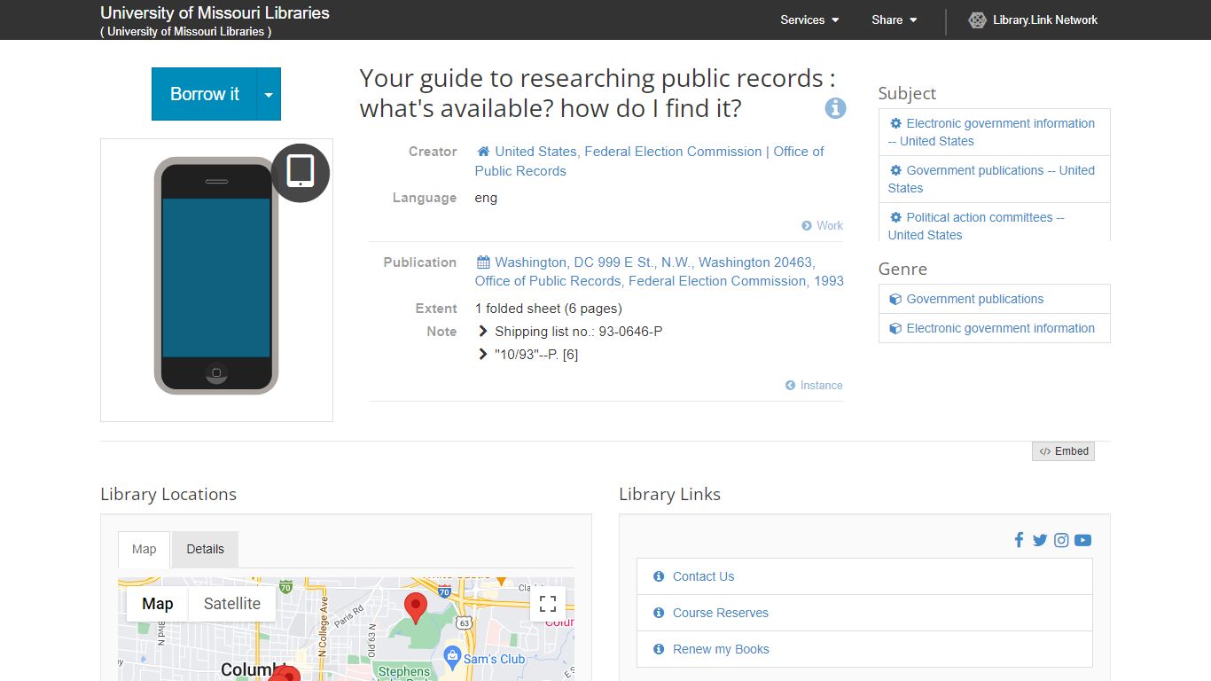Open the Share dropdown menu

pos(894,20)
